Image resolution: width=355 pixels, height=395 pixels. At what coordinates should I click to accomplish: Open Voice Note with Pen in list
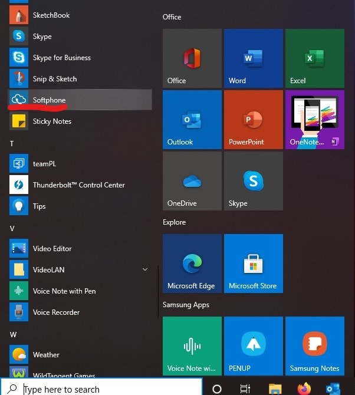tap(80, 291)
